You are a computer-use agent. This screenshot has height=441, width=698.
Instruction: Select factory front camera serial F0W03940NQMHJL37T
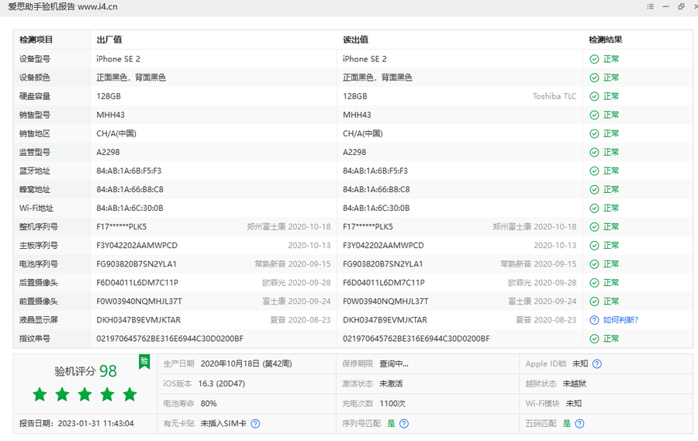pos(139,301)
